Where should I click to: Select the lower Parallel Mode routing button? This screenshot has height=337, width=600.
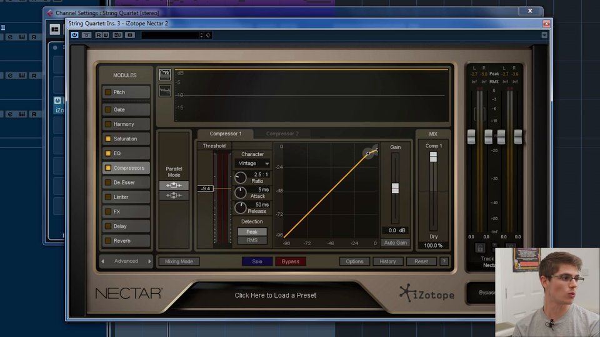(174, 195)
